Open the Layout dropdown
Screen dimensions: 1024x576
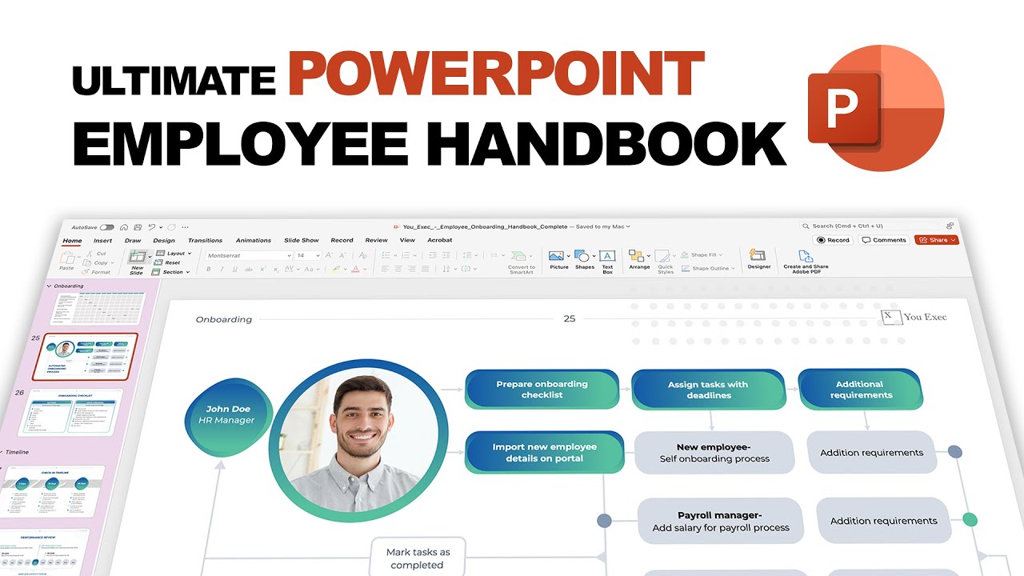pos(174,254)
